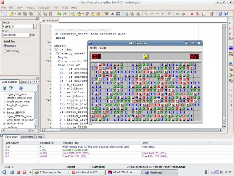Viewport: 234px width, 176px height.
Task: Click the Code Explorer collapse list icon
Action: click(11, 88)
